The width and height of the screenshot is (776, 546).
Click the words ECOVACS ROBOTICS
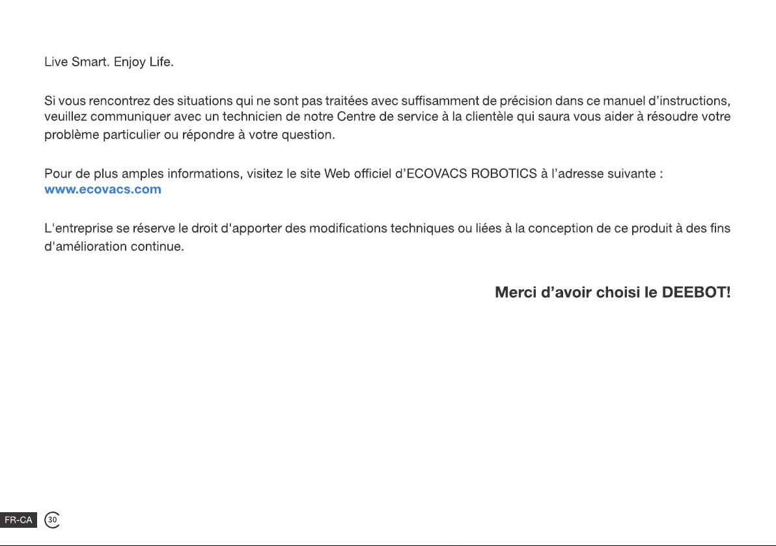(471, 174)
